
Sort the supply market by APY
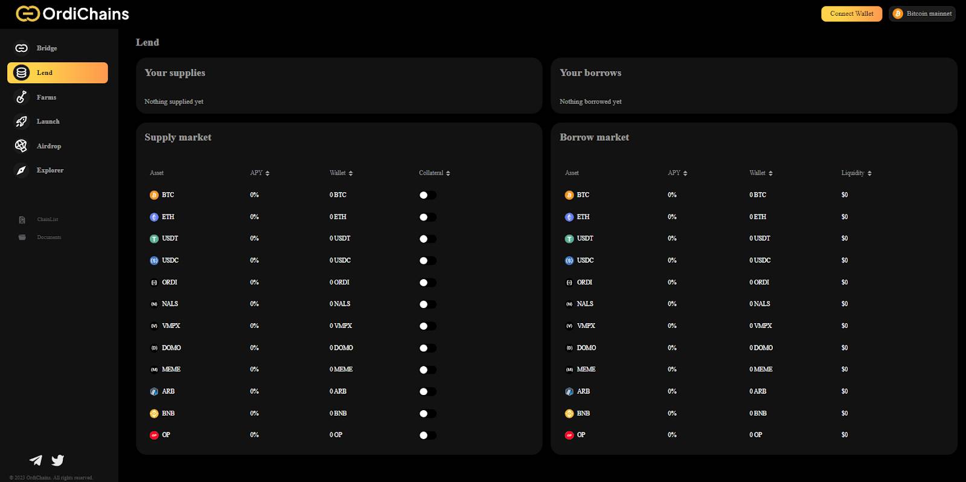click(x=260, y=173)
